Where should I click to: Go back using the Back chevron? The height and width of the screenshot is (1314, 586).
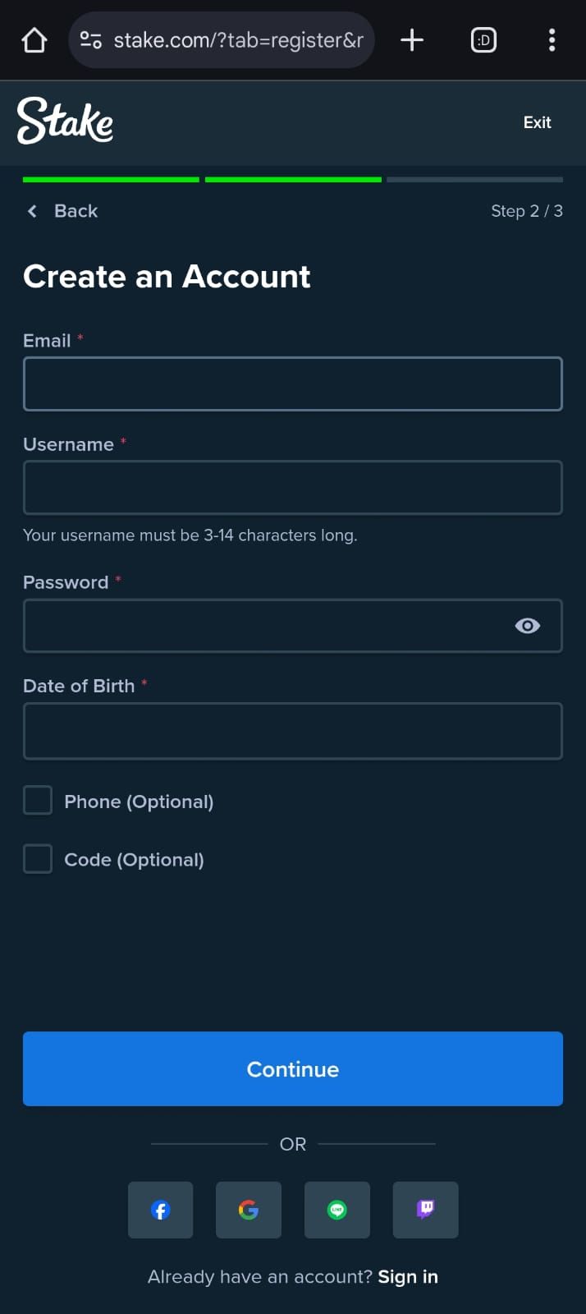[x=33, y=211]
